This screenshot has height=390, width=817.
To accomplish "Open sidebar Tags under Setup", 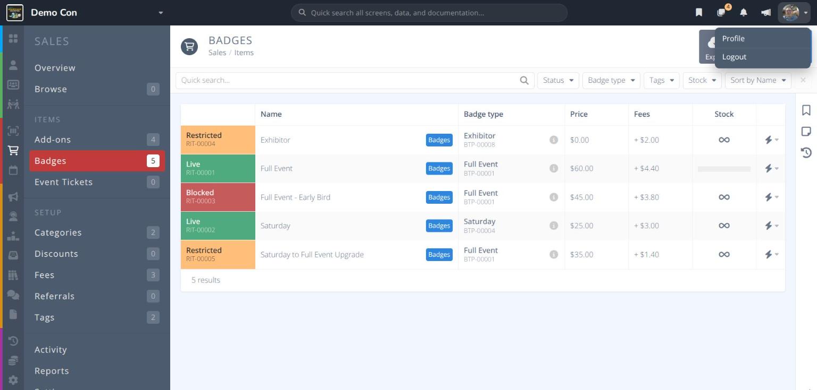I will tap(97, 317).
